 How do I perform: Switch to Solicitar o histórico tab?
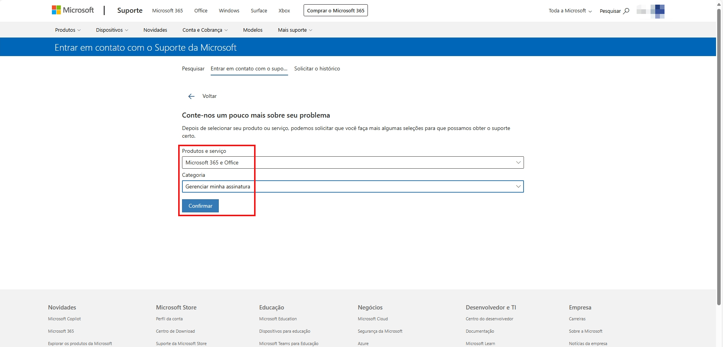(x=317, y=68)
